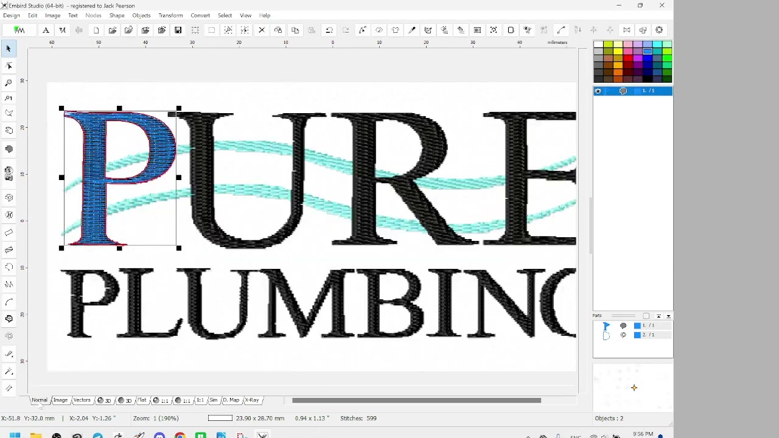Click the curve path icon in top toolbar
Screen dimensions: 779x438
click(561, 30)
